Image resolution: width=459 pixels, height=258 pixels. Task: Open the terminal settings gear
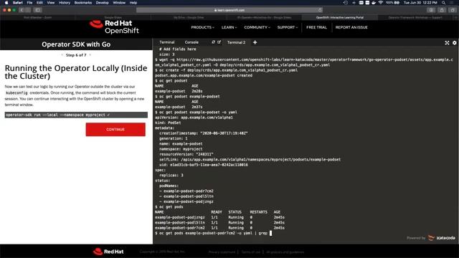point(454,43)
